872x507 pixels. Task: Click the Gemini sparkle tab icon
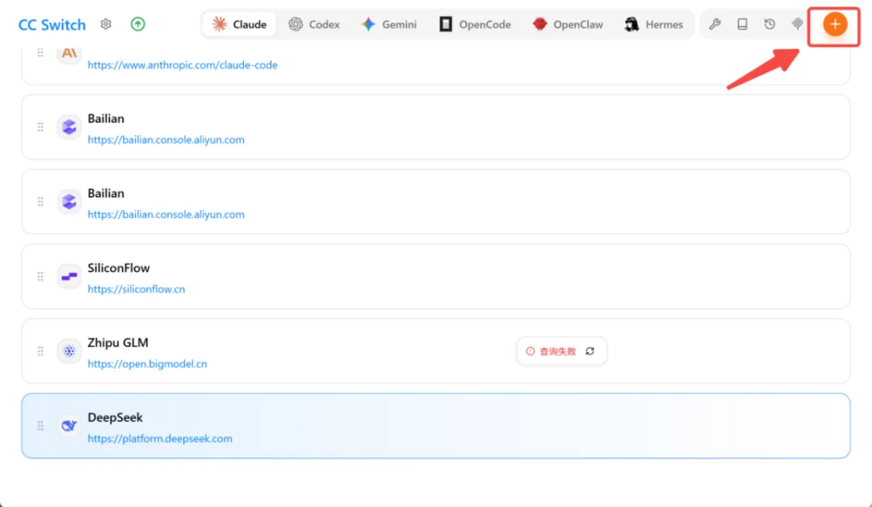click(368, 24)
